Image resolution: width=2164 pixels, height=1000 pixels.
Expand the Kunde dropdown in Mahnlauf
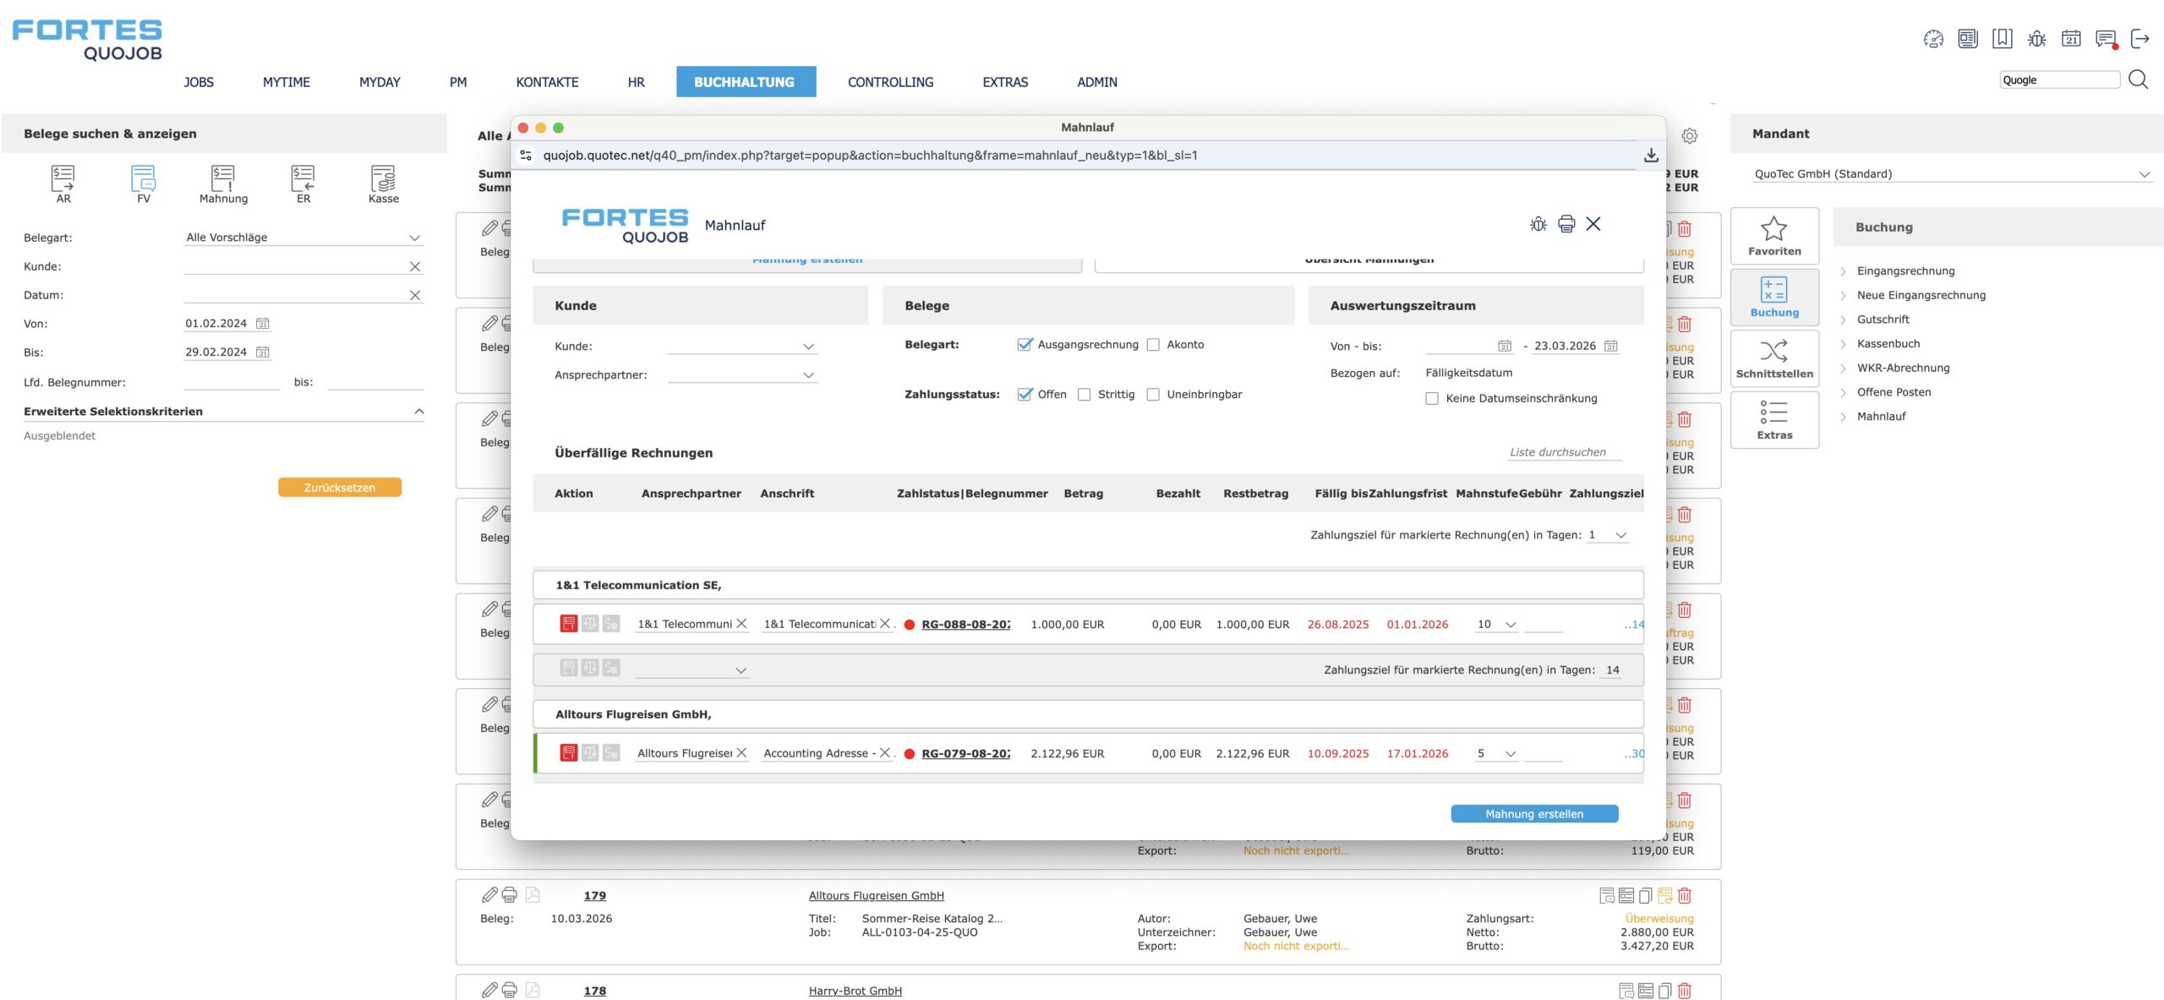point(741,347)
